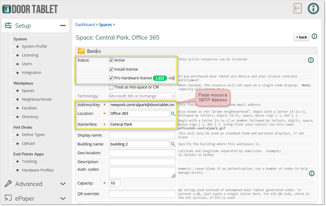
Task: Click the Geo-location input field
Action: tap(142, 153)
